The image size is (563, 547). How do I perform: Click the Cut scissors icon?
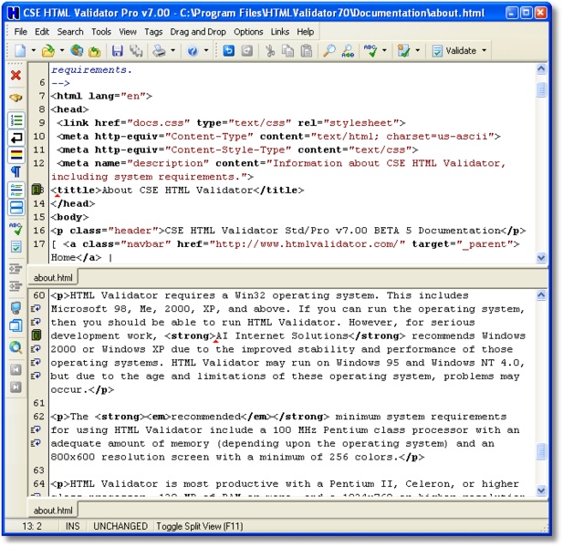[270, 51]
